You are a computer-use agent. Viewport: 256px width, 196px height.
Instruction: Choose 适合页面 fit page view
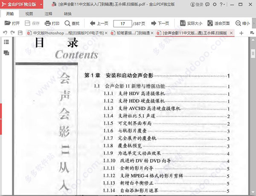click(218, 23)
